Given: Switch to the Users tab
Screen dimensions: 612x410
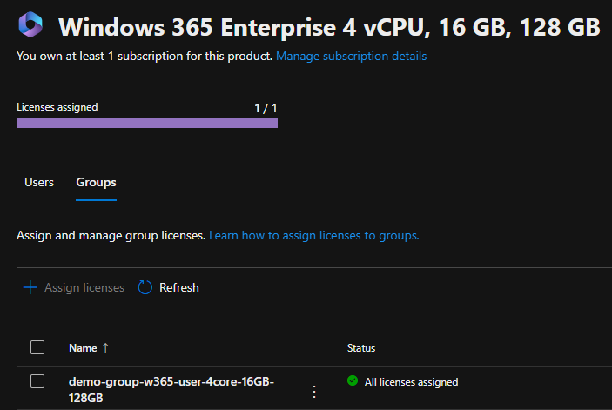Looking at the screenshot, I should click(x=39, y=182).
